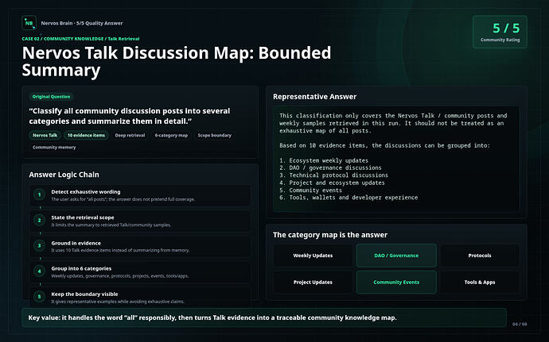Toggle the Weekly Updates category tile
The width and height of the screenshot is (549, 342).
[x=313, y=256]
